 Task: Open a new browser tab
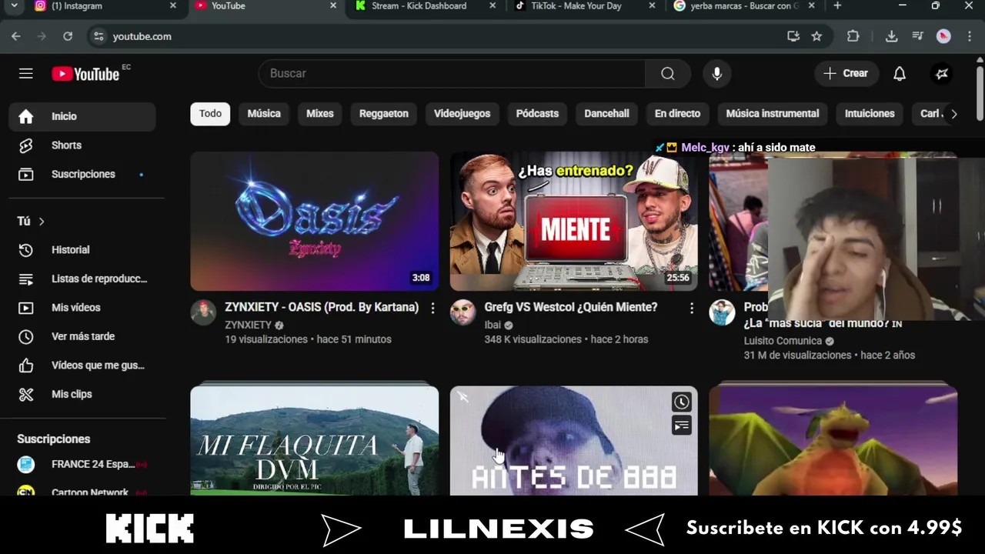point(837,6)
